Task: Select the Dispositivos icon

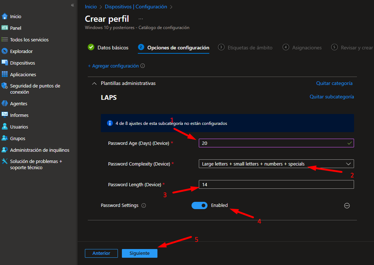Action: tap(5, 63)
